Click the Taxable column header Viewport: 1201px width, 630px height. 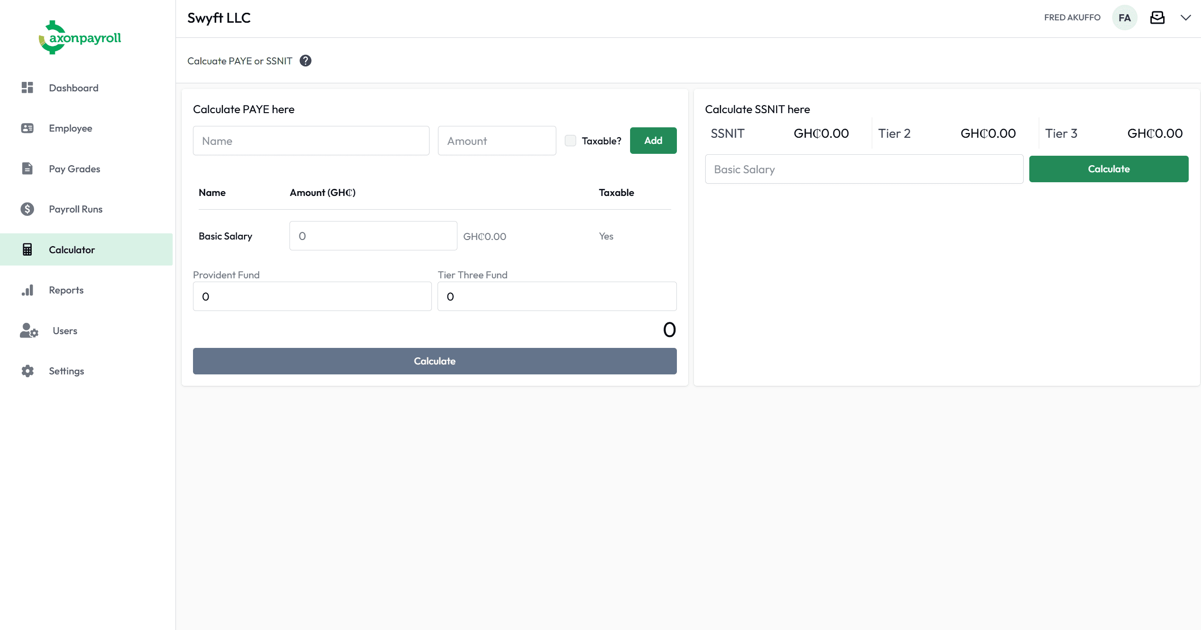pyautogui.click(x=616, y=193)
